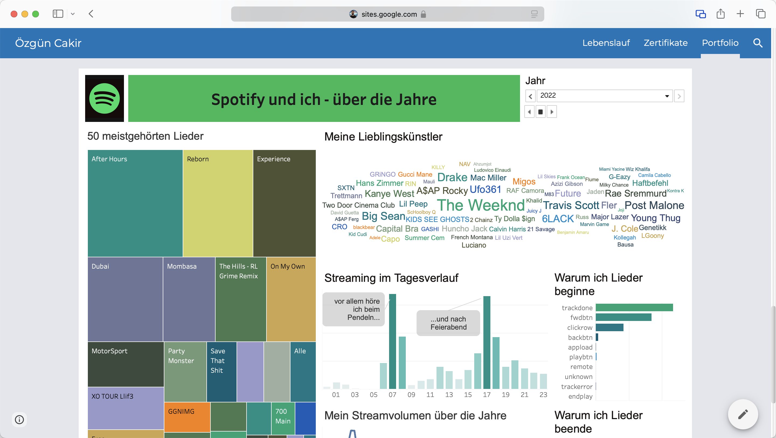Click the site search magnifier icon
Screen dimensions: 776x438
758,43
